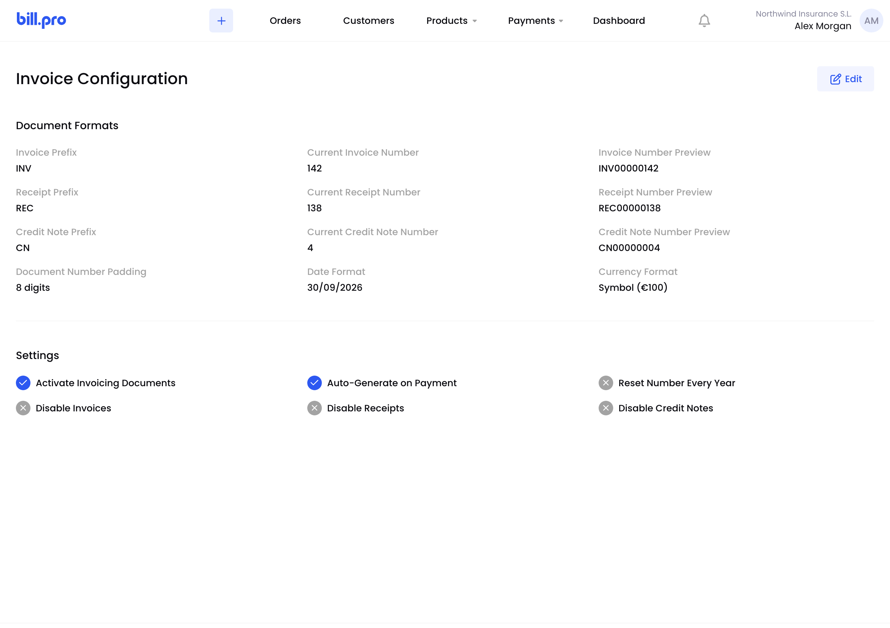This screenshot has height=628, width=890.
Task: Click the bill.pro logo
Action: tap(41, 20)
